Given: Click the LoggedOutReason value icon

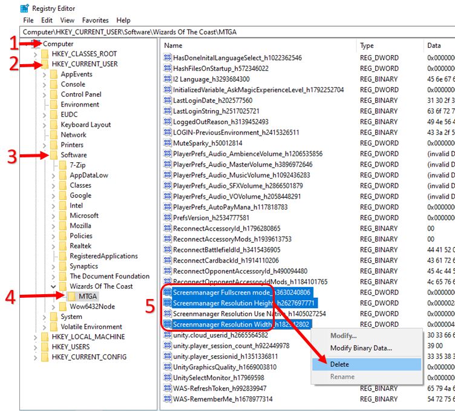Looking at the screenshot, I should 168,122.
